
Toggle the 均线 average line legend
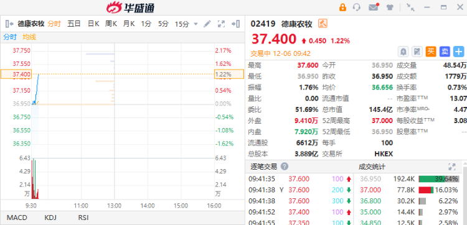pos(29,37)
